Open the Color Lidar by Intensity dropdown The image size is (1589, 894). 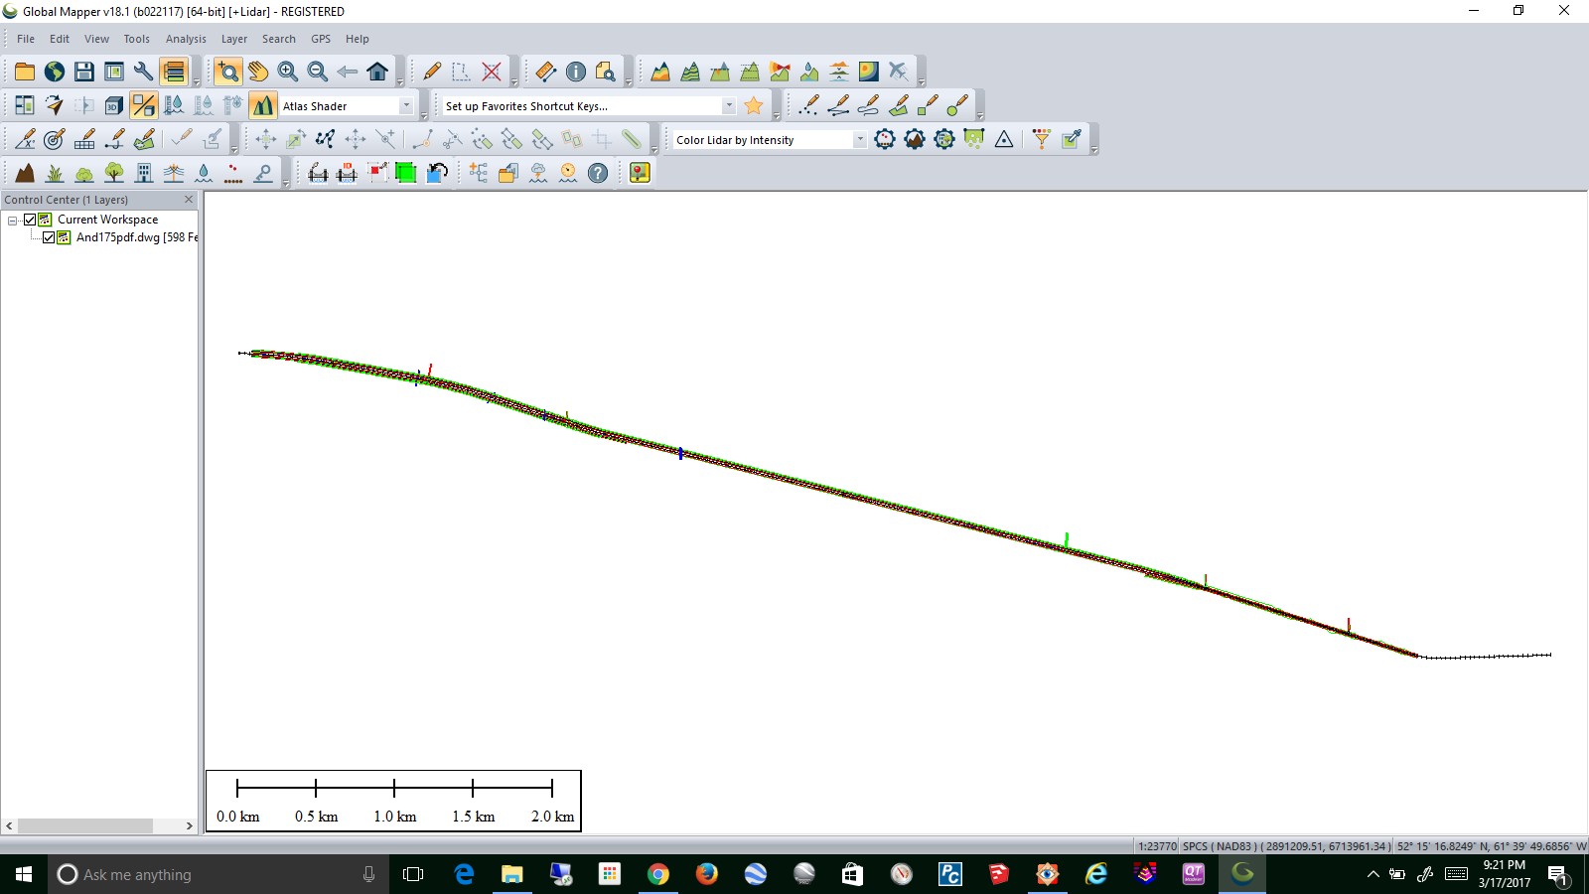pyautogui.click(x=860, y=139)
